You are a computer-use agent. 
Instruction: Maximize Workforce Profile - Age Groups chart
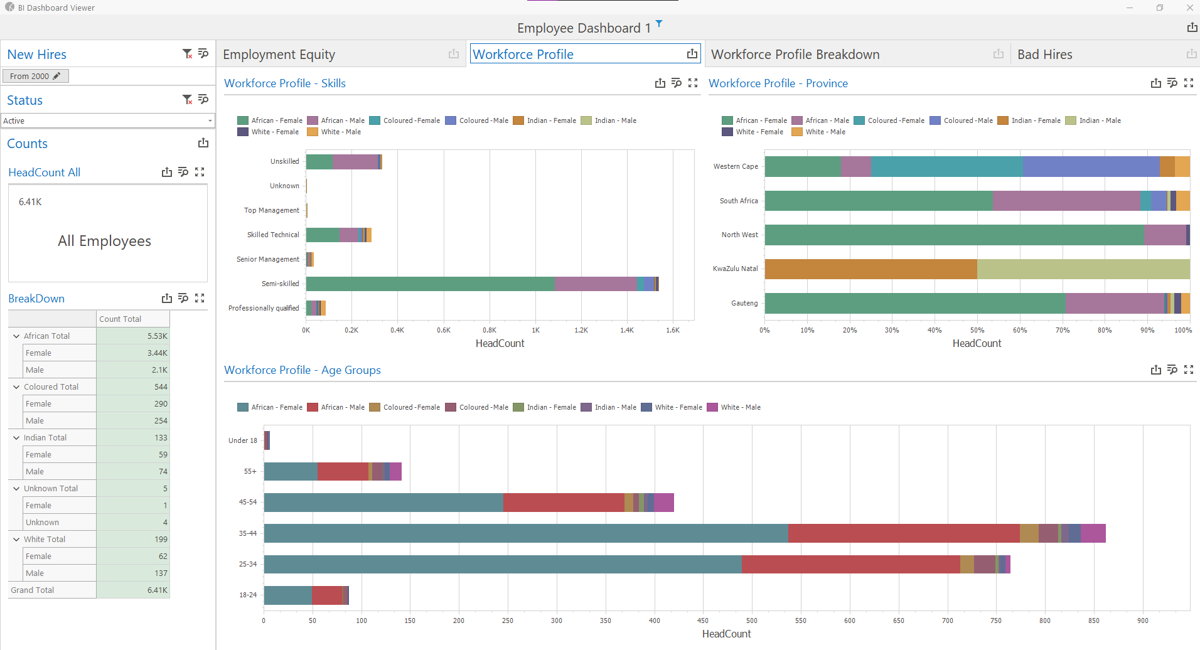click(1189, 370)
